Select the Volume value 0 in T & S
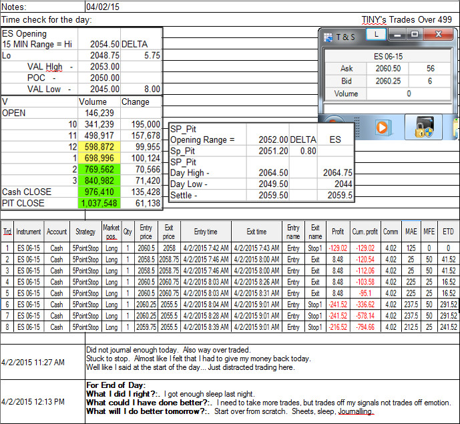This screenshot has height=424, width=460. coord(409,93)
